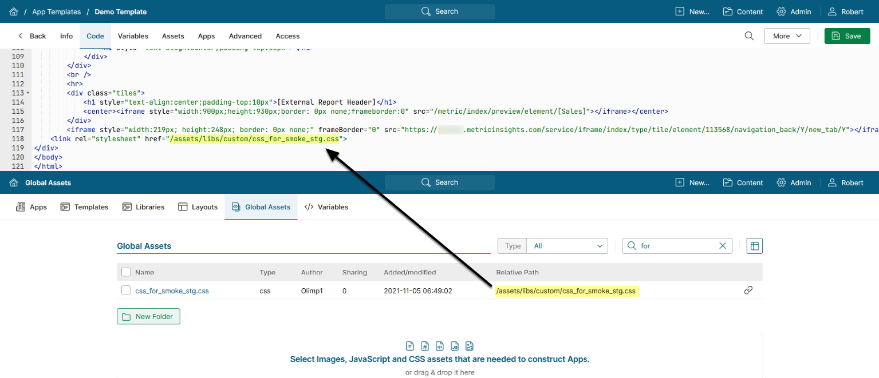Screen dimensions: 879x378
Task: Expand the Type filter dropdown set to All
Action: (567, 246)
